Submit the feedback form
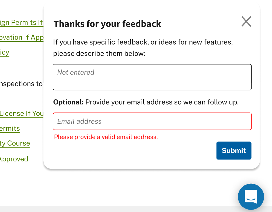Viewport: 272px width, 212px height. click(x=233, y=150)
